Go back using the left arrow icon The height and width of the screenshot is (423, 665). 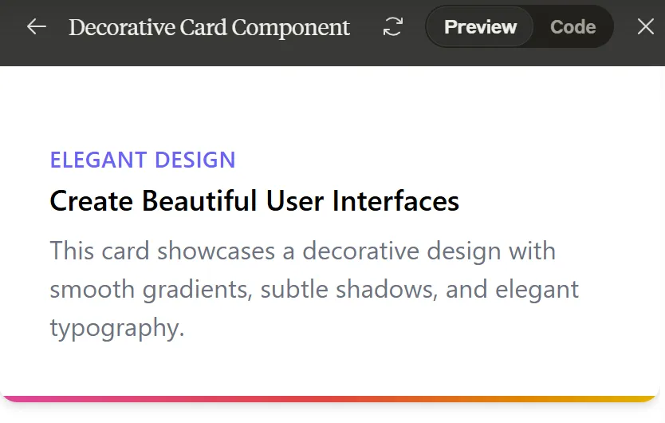pyautogui.click(x=37, y=27)
